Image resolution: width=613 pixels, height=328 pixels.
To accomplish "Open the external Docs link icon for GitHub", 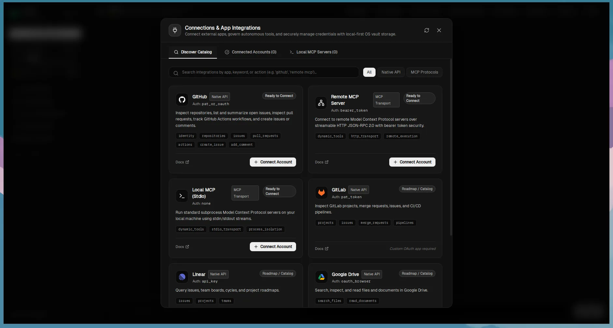I will pos(187,162).
